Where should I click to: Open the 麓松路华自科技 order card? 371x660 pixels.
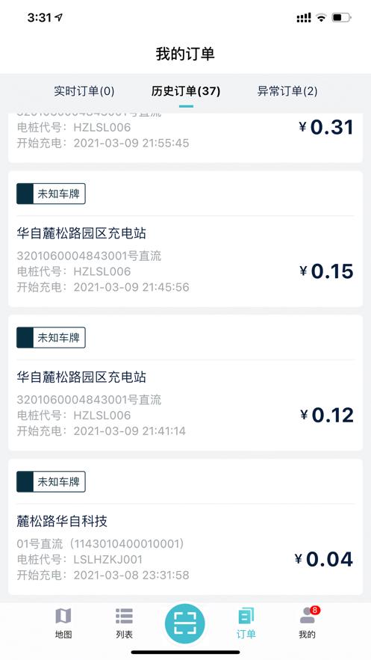[185, 526]
